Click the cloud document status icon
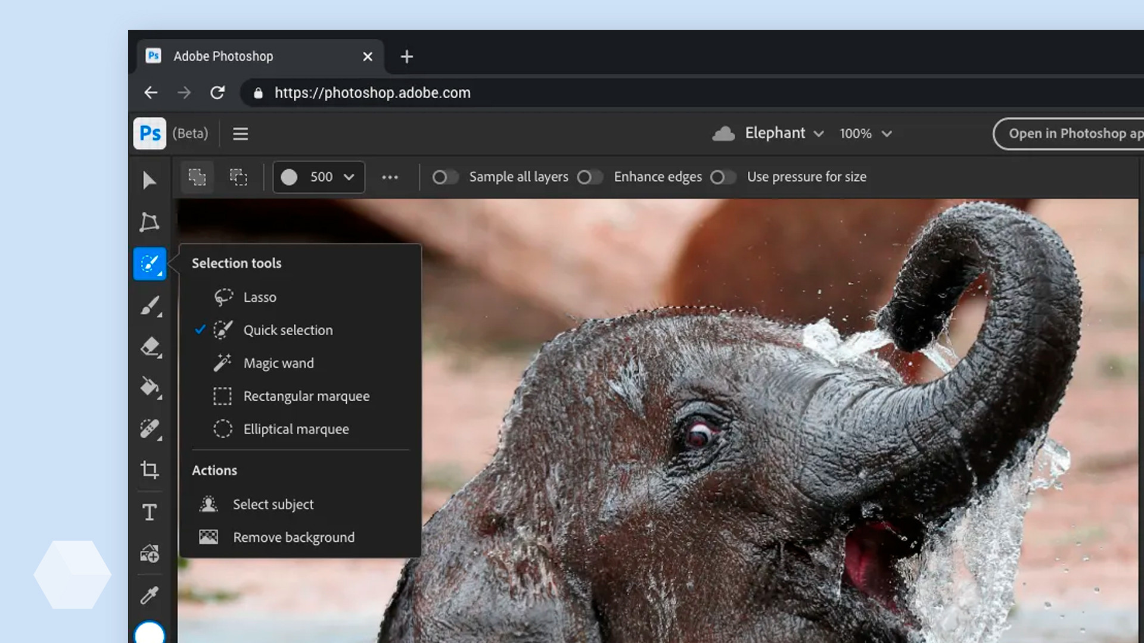The height and width of the screenshot is (643, 1144). (x=723, y=133)
